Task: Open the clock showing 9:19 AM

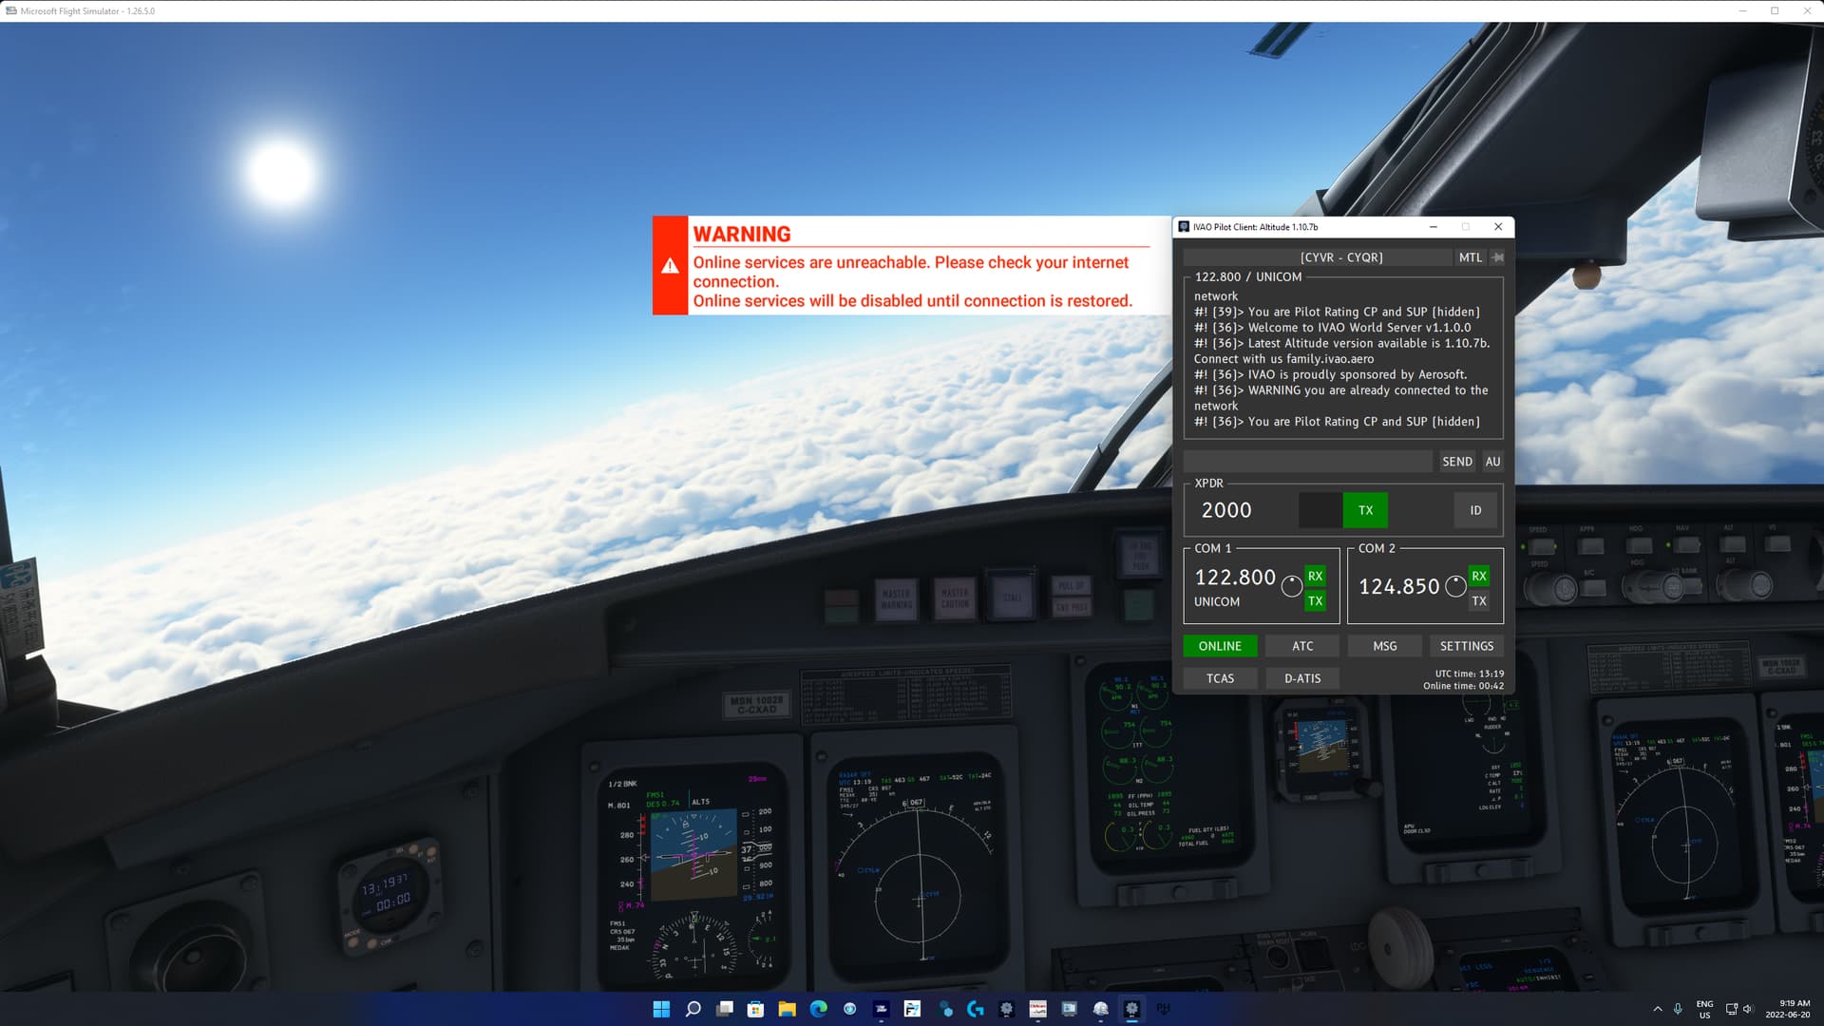Action: click(x=1788, y=1009)
